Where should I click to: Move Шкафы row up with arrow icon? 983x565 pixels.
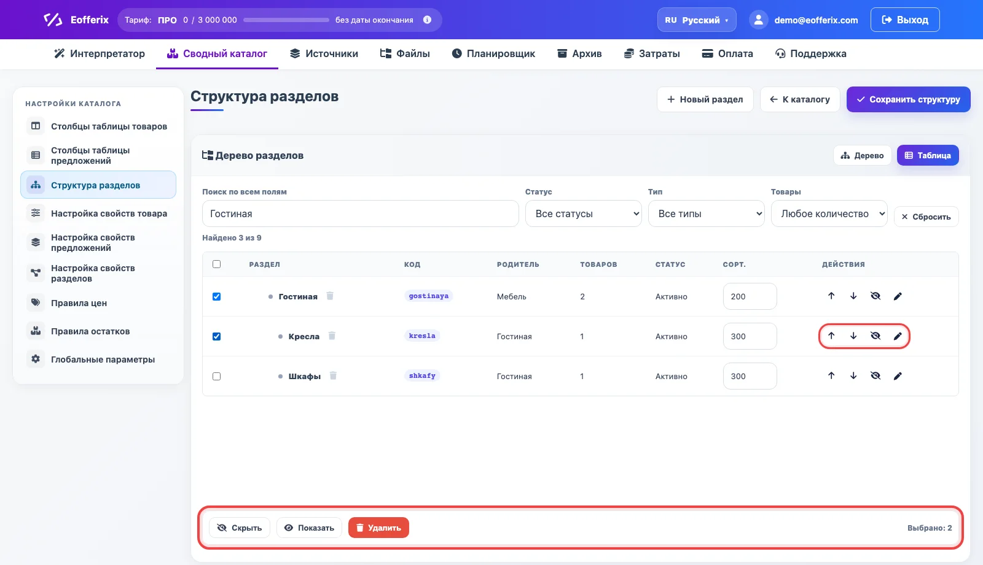coord(831,376)
